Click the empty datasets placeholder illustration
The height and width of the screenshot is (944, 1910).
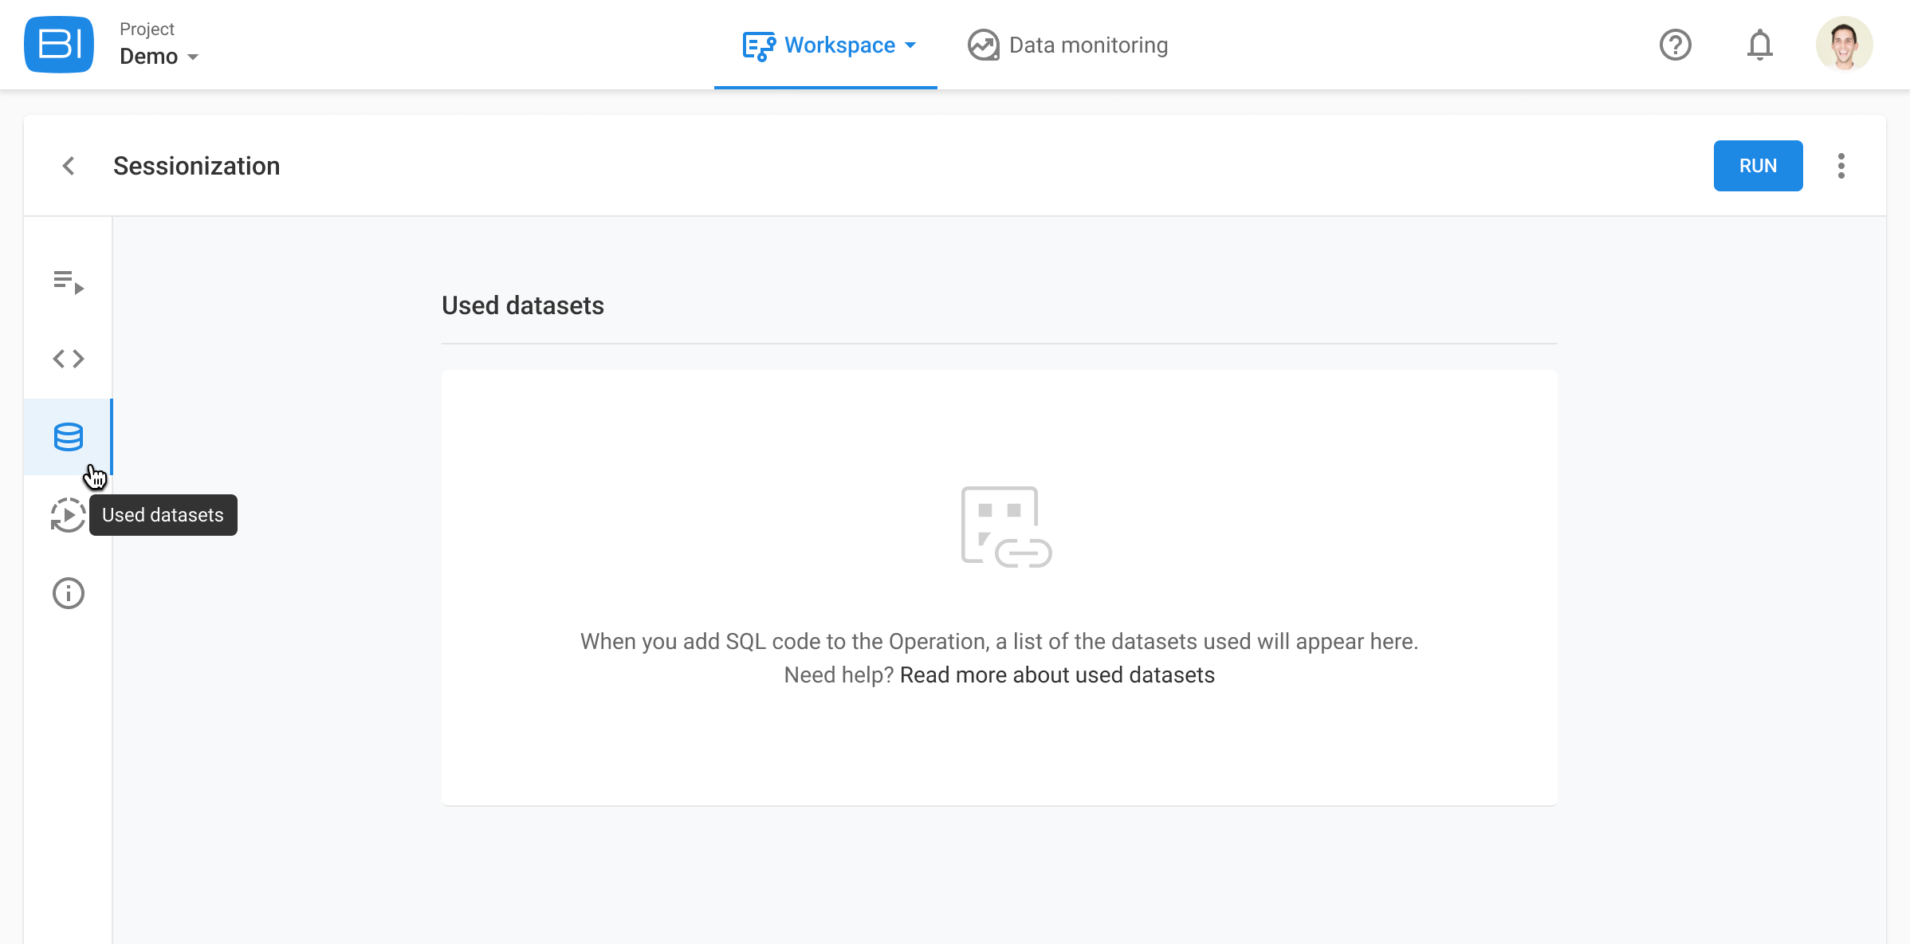click(1006, 527)
